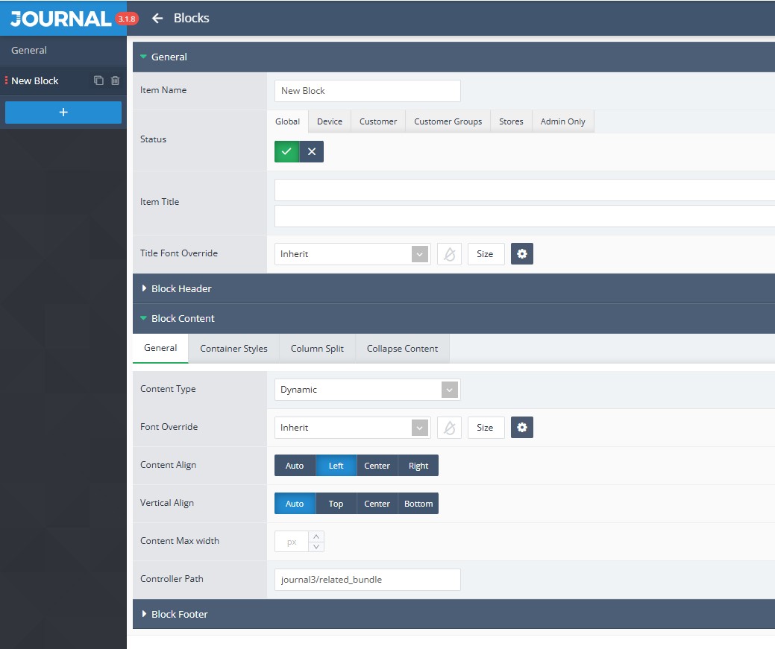Open Title Font Override gear settings
Screen dimensions: 775x649
pyautogui.click(x=522, y=254)
